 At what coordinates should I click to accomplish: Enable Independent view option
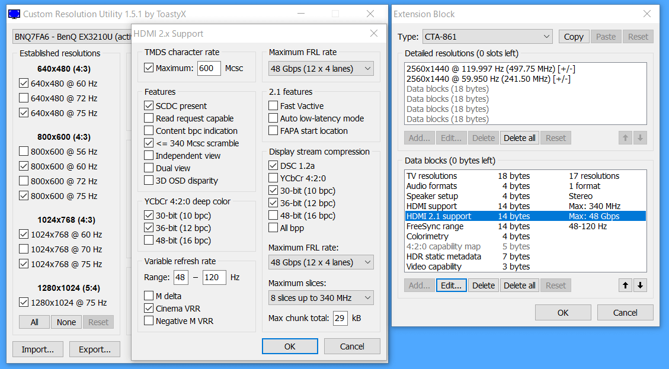tap(149, 155)
